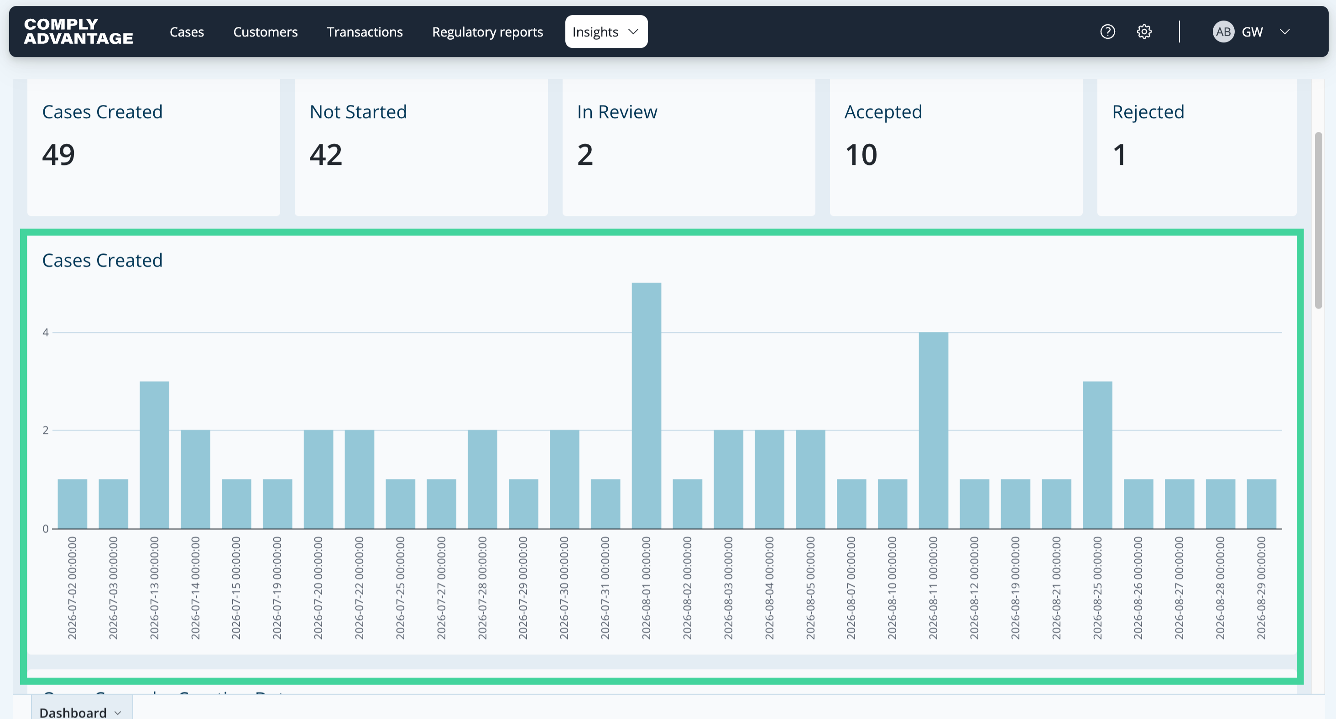The height and width of the screenshot is (719, 1336).
Task: Open Regulatory reports
Action: pos(487,31)
